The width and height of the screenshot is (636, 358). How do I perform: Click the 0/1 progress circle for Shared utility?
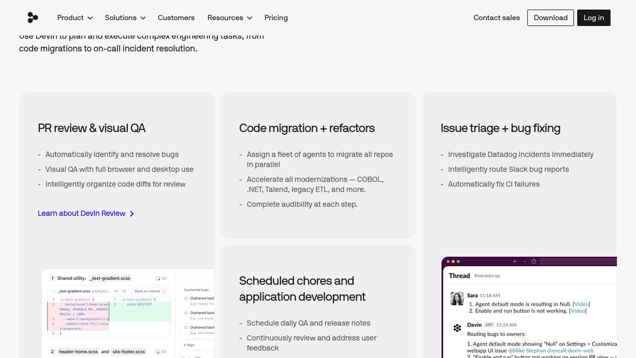[x=158, y=278]
